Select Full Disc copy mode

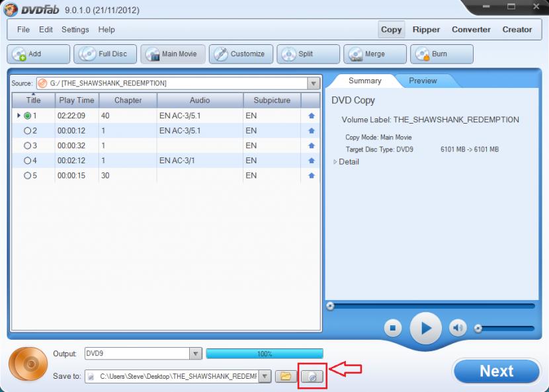click(105, 54)
